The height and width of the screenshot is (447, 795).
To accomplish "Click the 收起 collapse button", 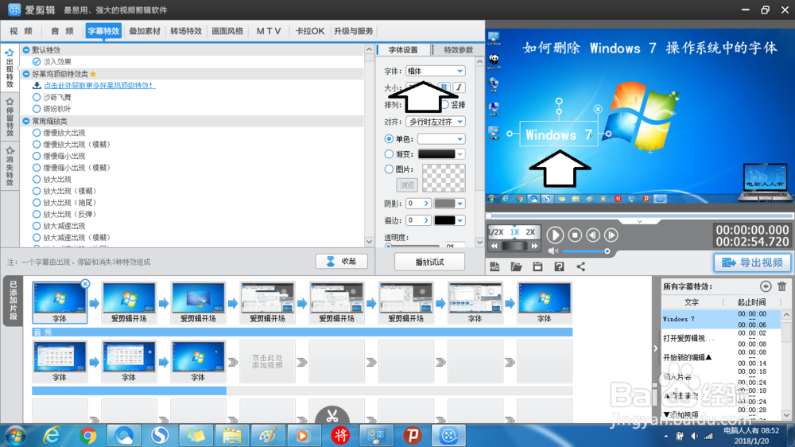I will click(x=341, y=262).
